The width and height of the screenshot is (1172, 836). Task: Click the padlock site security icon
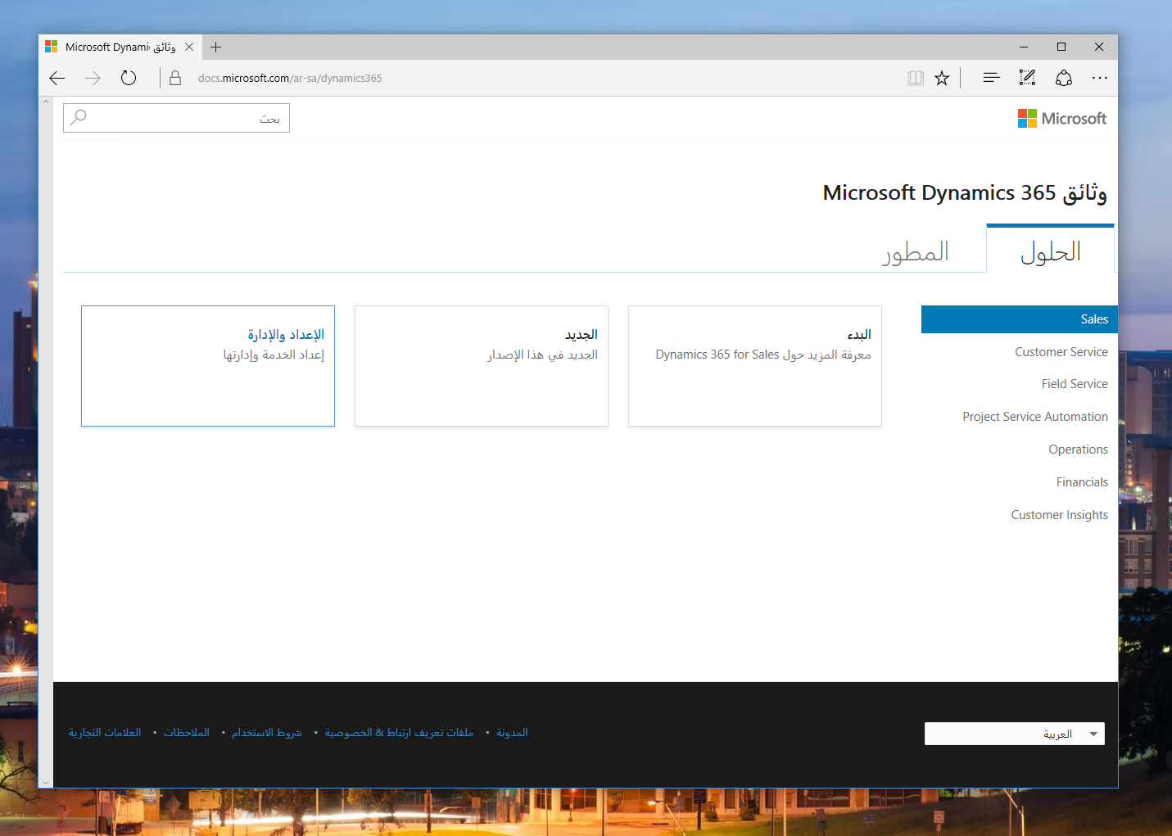click(175, 78)
